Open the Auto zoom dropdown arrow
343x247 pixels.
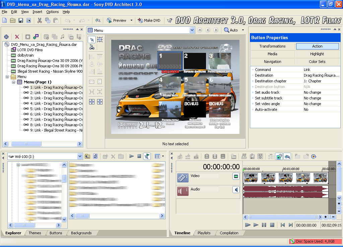(x=243, y=30)
